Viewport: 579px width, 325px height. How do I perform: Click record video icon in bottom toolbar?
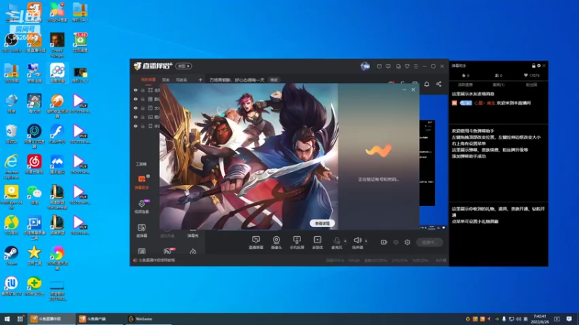pyautogui.click(x=384, y=242)
